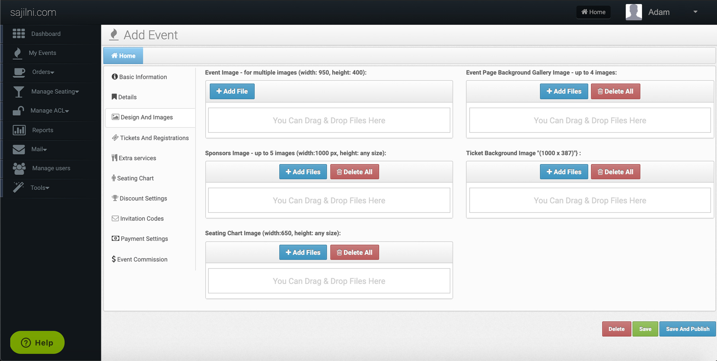The image size is (717, 361).
Task: Click the Orders cup icon
Action: 19,72
